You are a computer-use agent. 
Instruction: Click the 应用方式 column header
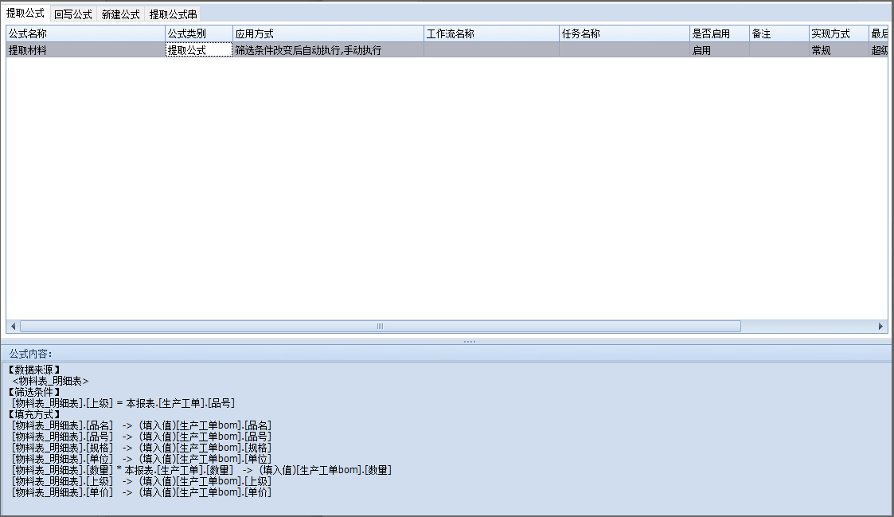327,33
